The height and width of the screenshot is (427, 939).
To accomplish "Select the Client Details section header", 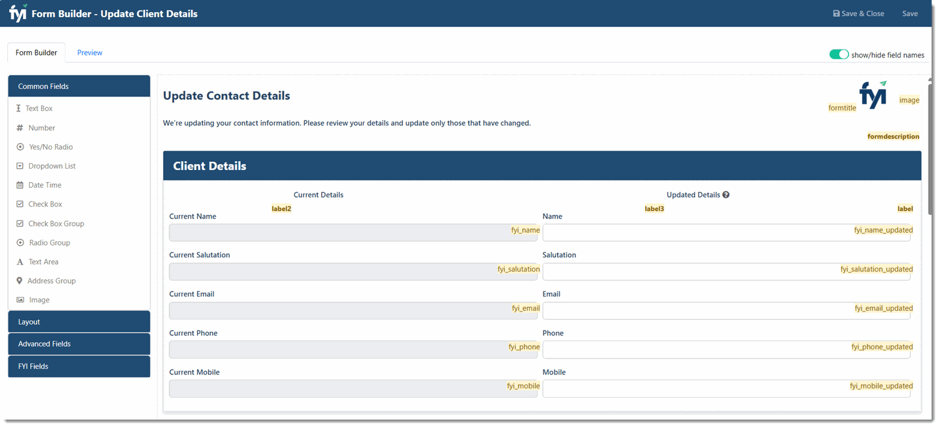I will click(542, 166).
